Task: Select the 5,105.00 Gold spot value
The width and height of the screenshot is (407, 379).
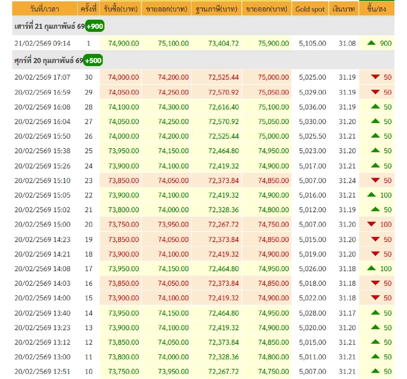Action: point(312,43)
